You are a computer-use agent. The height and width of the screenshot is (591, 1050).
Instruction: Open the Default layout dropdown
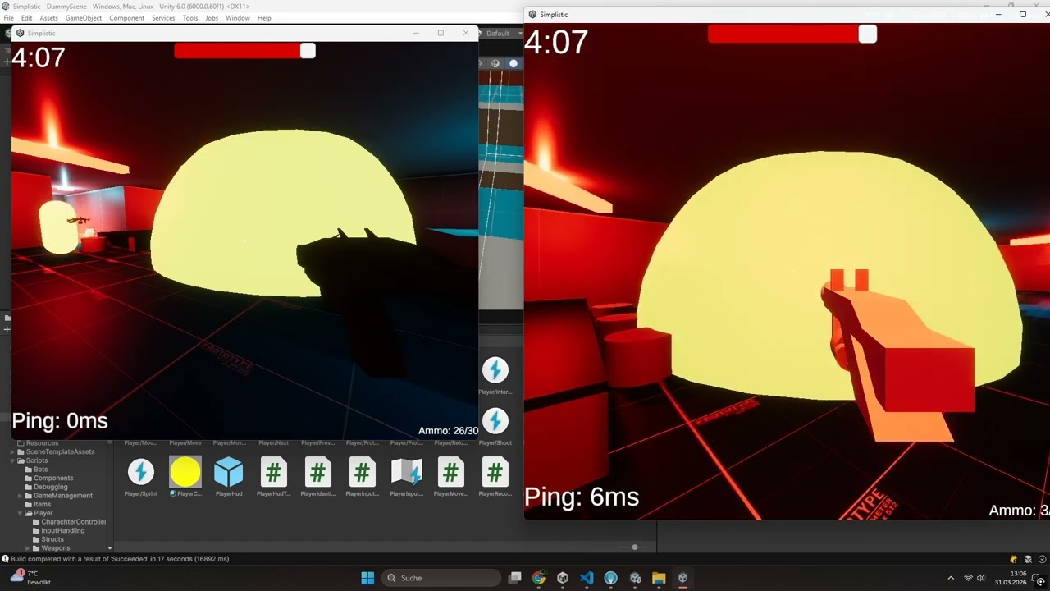(501, 34)
